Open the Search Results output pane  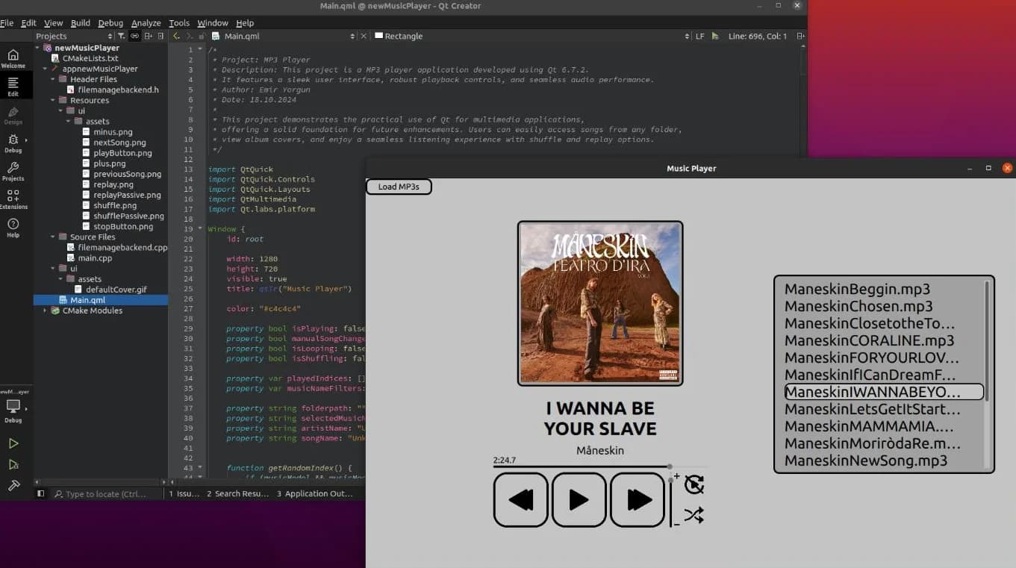point(237,493)
